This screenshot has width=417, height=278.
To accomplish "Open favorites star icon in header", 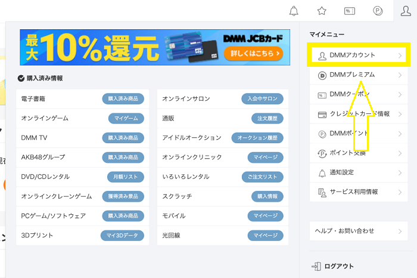I will [x=322, y=11].
